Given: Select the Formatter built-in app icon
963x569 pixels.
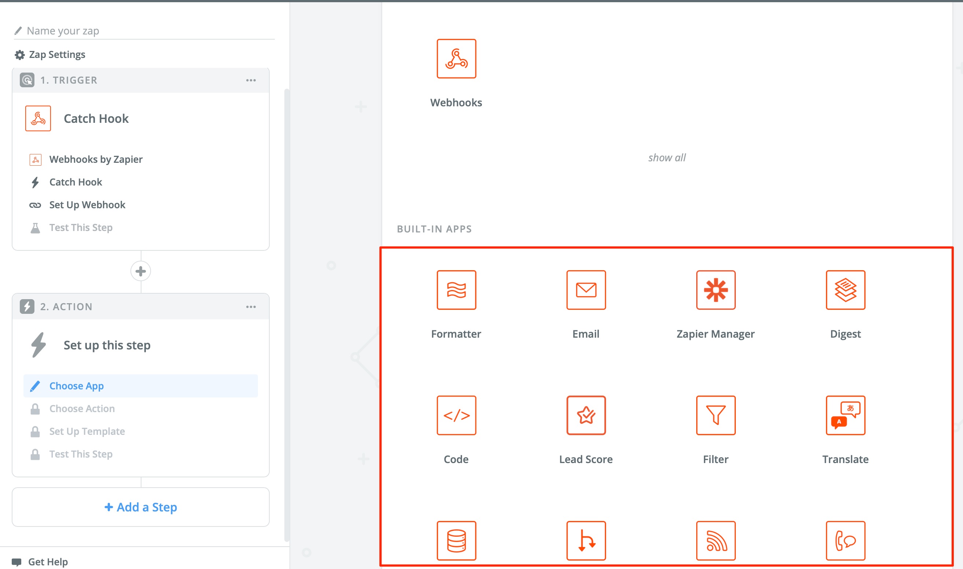Looking at the screenshot, I should pos(456,290).
